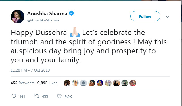Image resolution: width=182 pixels, height=106 pixels.
Task: Open the 11:28 PM - 7 Oct 2019 timestamp
Action: click(x=30, y=70)
